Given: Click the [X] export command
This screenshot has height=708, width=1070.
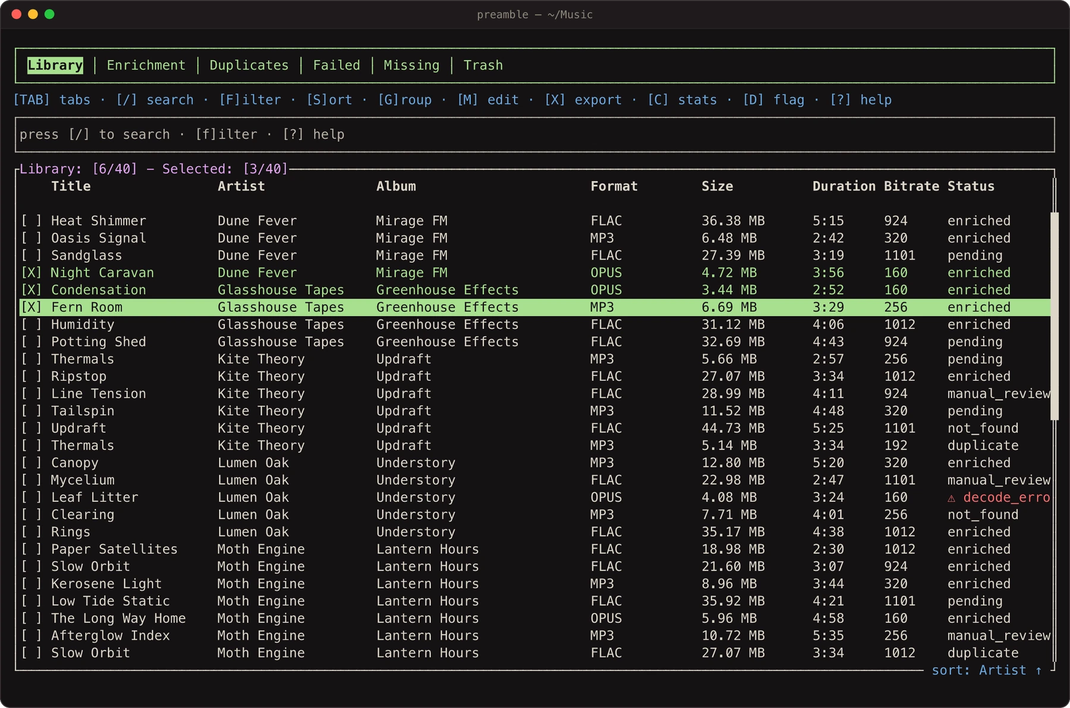Looking at the screenshot, I should [583, 100].
